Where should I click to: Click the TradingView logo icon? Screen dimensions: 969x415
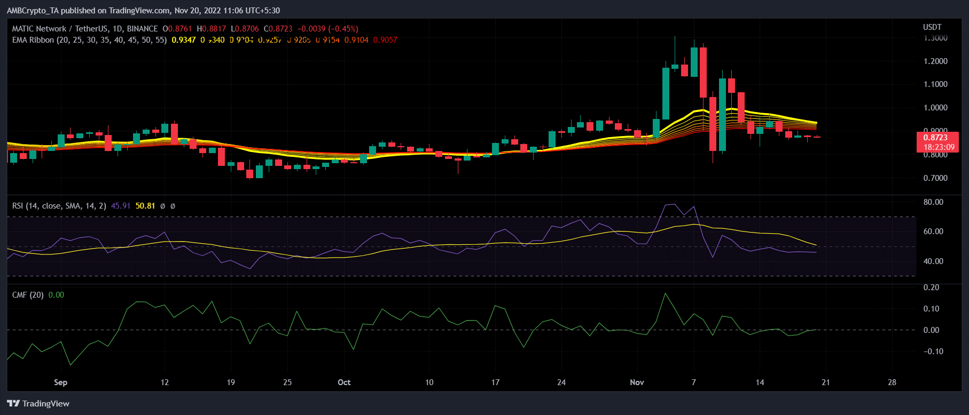pyautogui.click(x=13, y=403)
